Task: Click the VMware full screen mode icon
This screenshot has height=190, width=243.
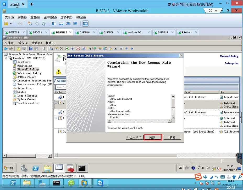Action: pos(68,23)
